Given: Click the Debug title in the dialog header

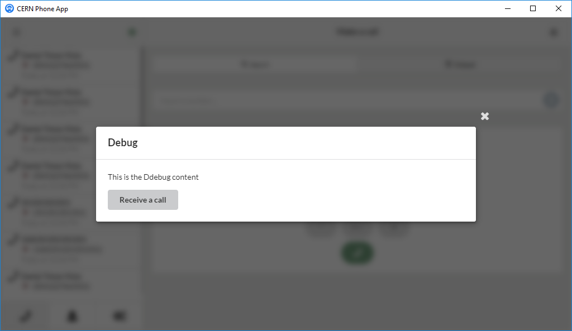Looking at the screenshot, I should [x=122, y=142].
